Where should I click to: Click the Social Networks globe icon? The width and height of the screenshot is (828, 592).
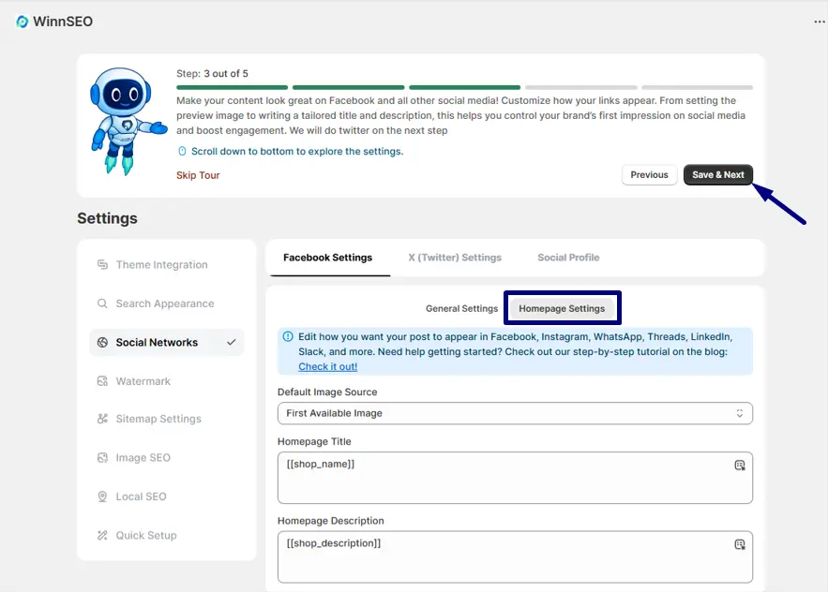click(102, 343)
